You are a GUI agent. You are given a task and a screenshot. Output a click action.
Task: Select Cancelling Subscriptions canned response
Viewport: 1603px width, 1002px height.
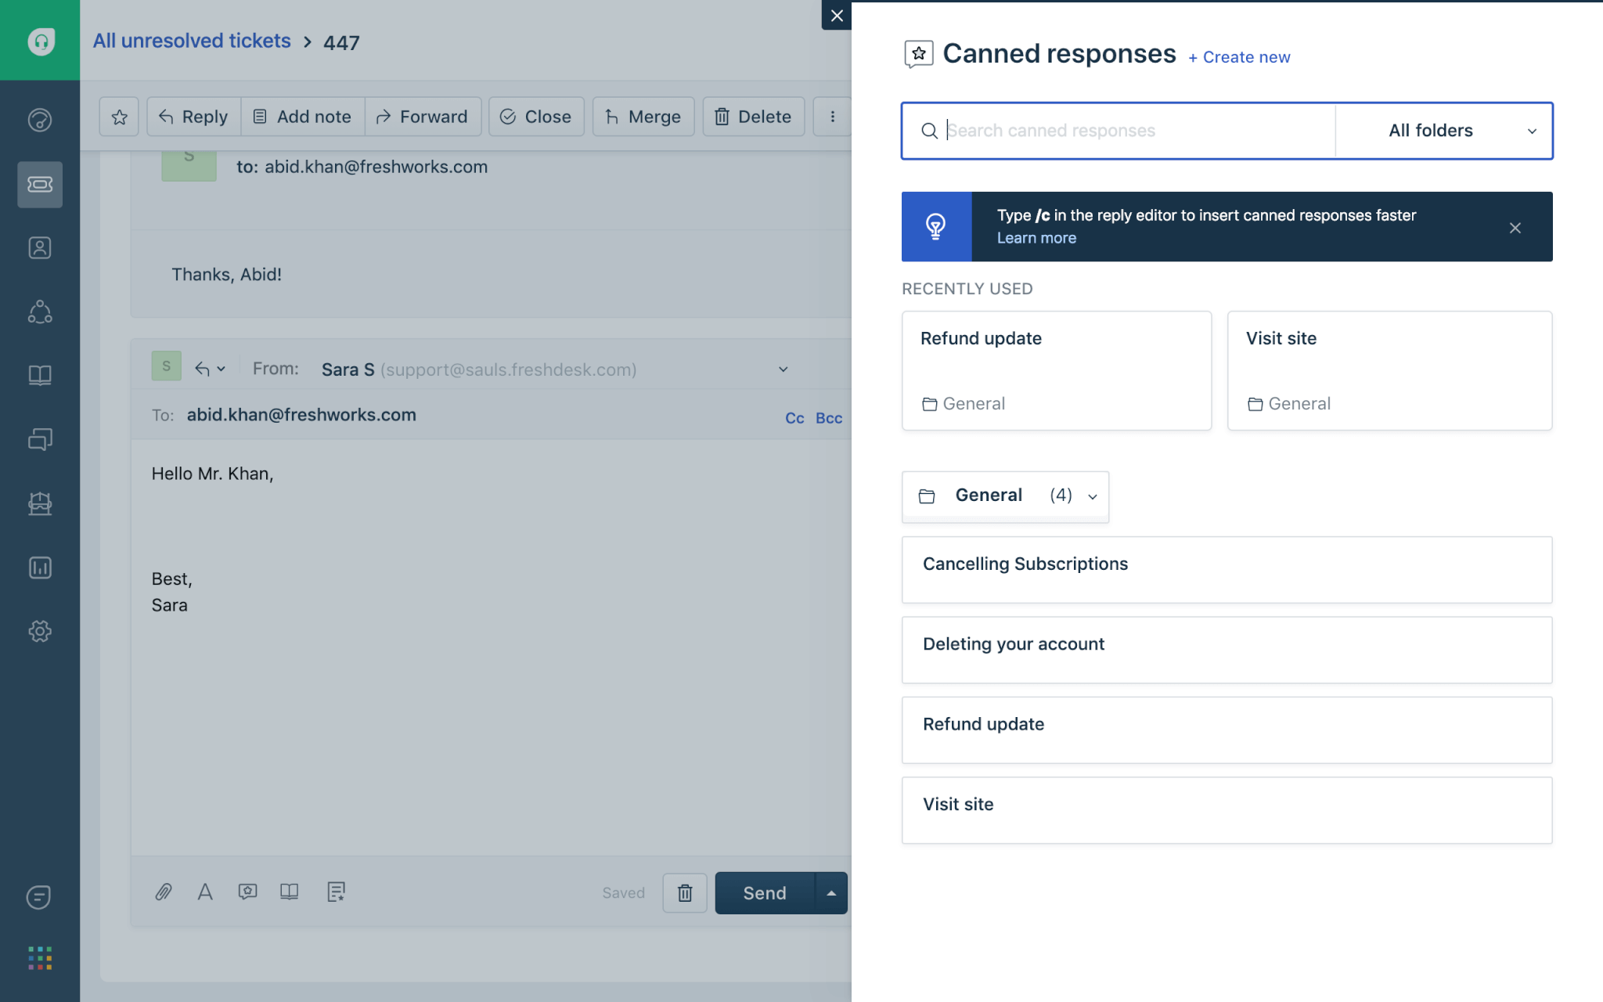pyautogui.click(x=1227, y=570)
